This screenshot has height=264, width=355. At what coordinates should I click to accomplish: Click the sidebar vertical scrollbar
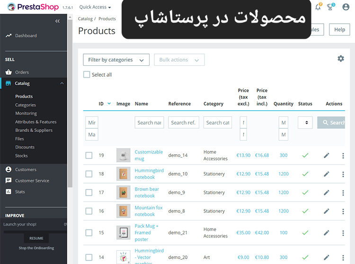tap(70, 104)
